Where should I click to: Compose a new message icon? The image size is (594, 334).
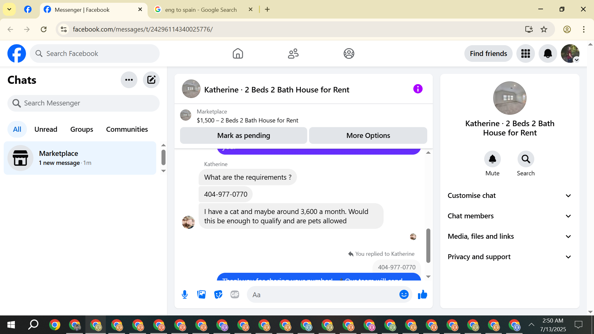pos(151,80)
